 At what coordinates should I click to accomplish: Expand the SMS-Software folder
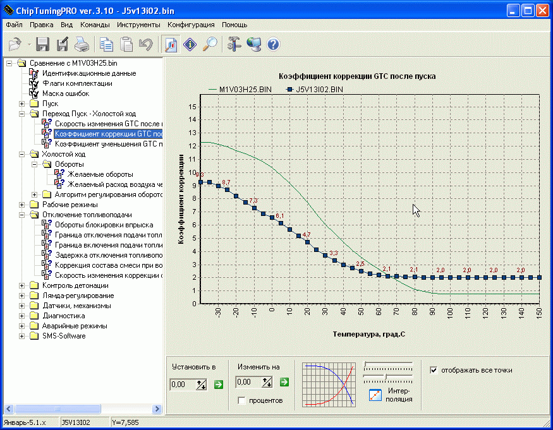pos(22,337)
